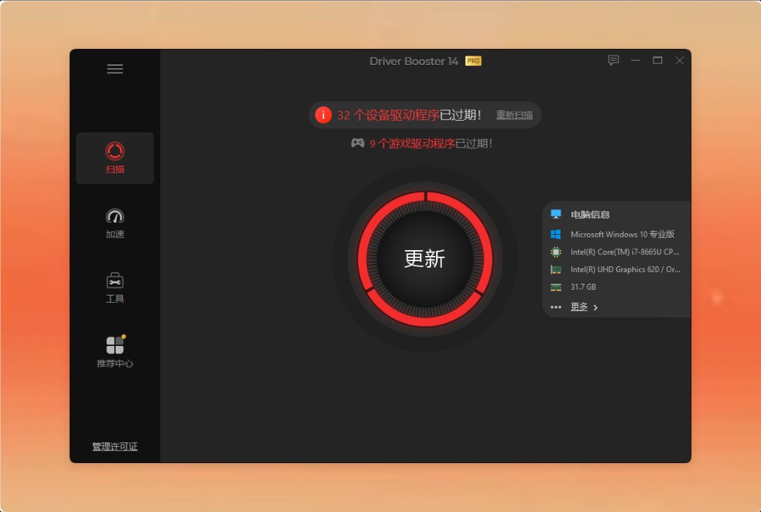Expand details with the 更多 chevron arrow
This screenshot has width=761, height=512.
pyautogui.click(x=596, y=307)
